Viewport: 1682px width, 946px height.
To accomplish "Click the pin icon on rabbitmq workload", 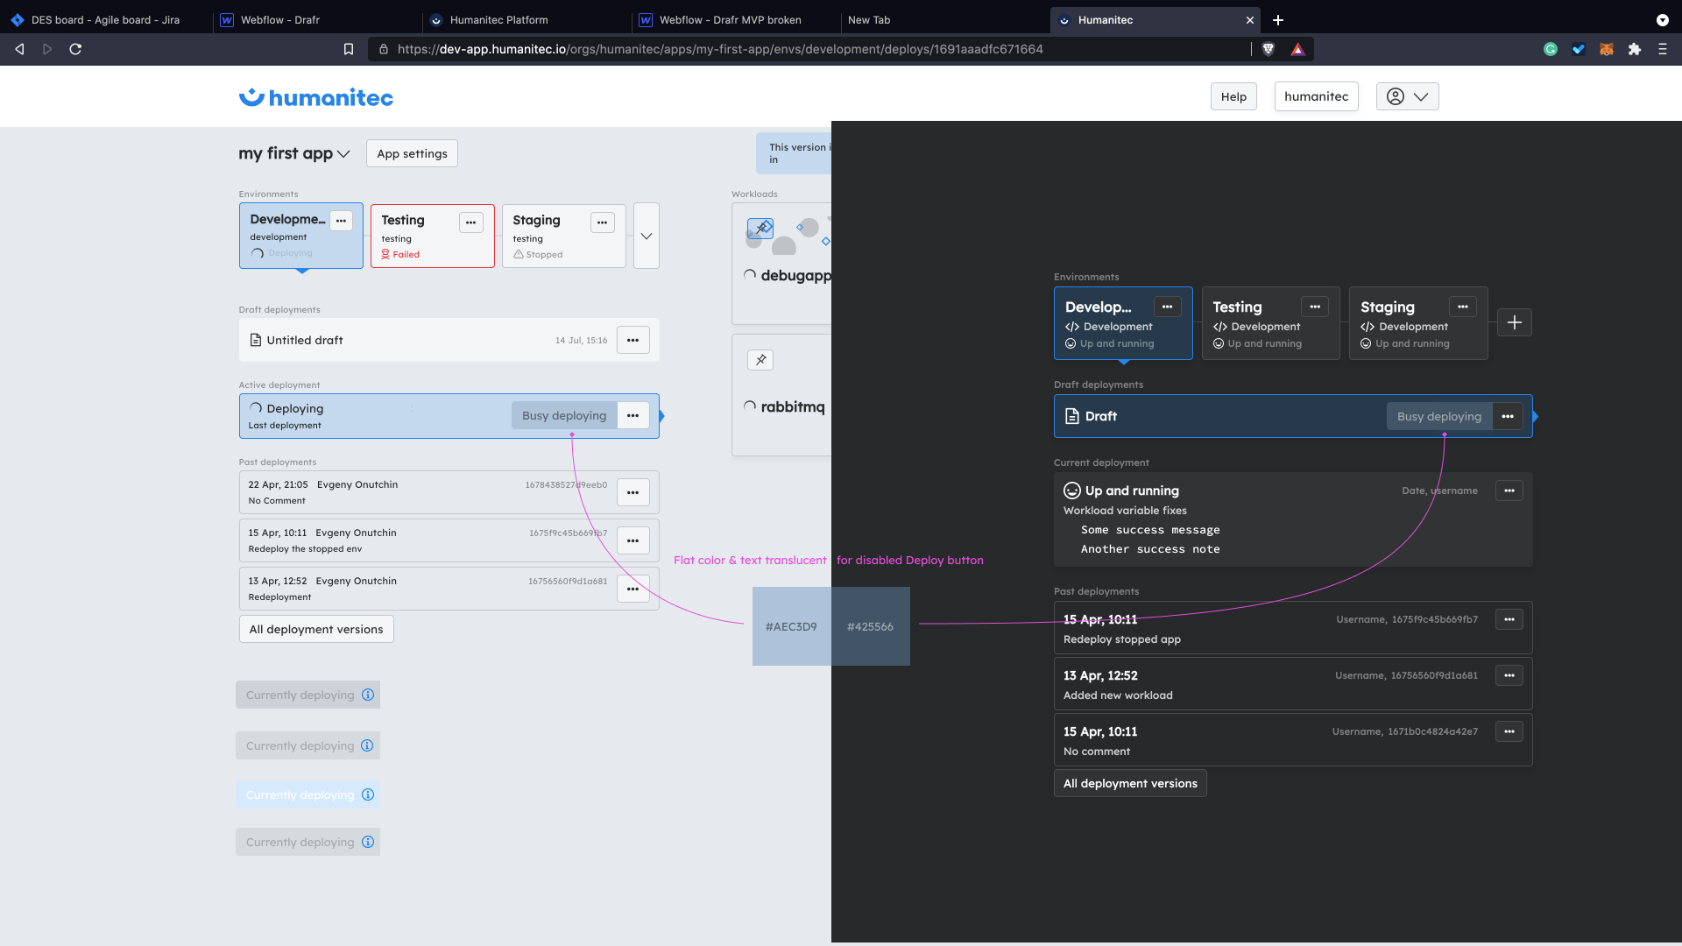I will (x=760, y=360).
